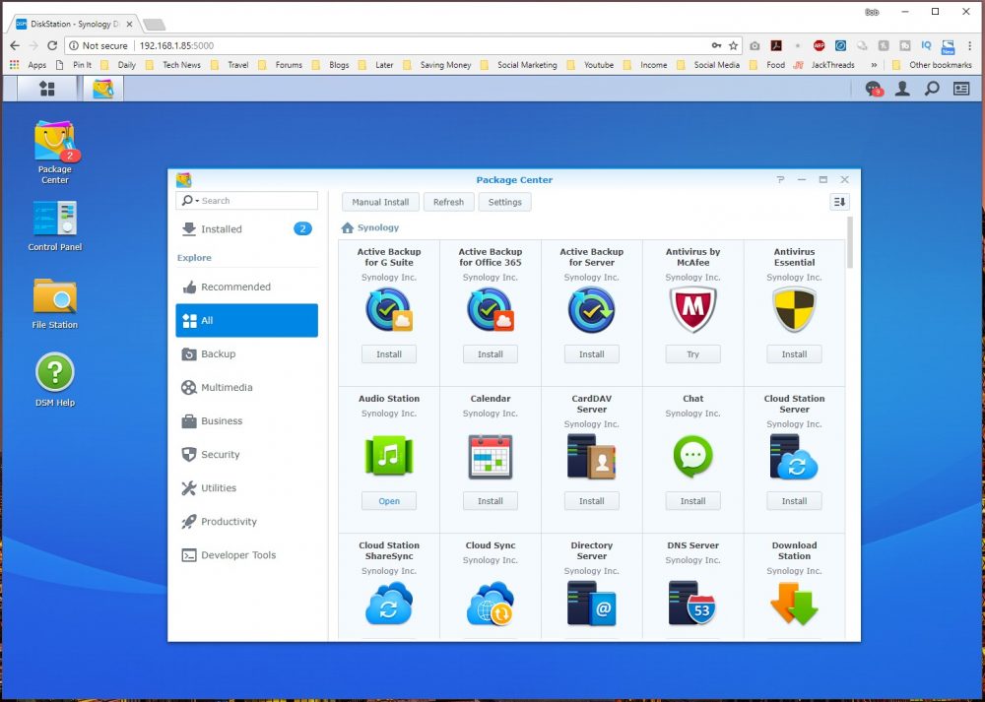Open the Other bookmarks folder

tap(932, 65)
